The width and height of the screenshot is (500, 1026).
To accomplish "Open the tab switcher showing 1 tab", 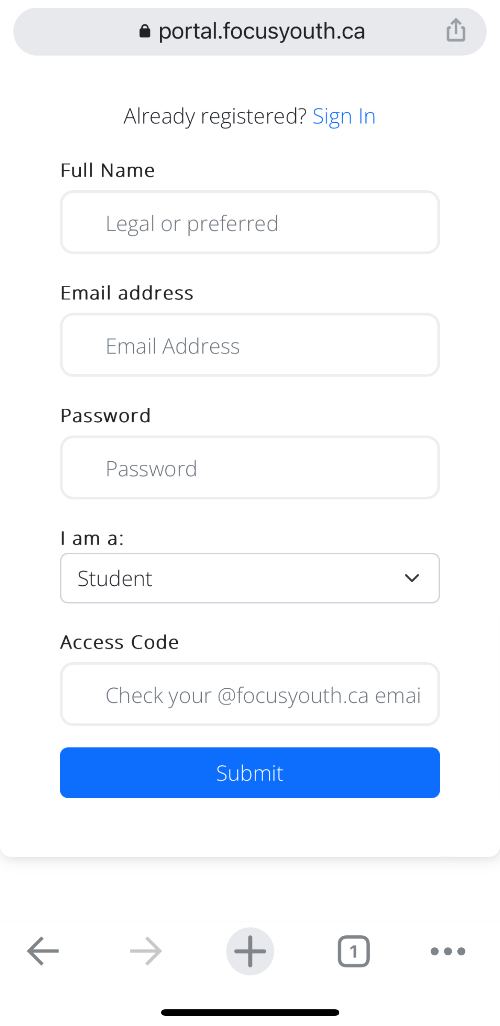I will pyautogui.click(x=353, y=951).
